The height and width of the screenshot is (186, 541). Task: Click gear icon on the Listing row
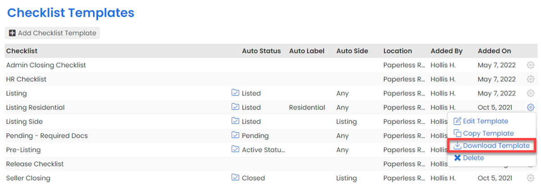coord(530,93)
